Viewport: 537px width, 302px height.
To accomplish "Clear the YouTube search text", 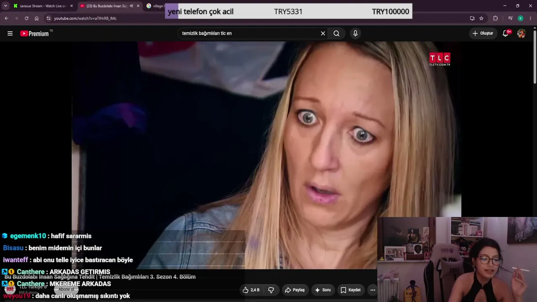I will point(323,34).
